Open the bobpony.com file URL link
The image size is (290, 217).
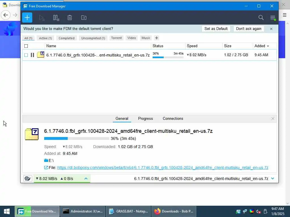163,168
